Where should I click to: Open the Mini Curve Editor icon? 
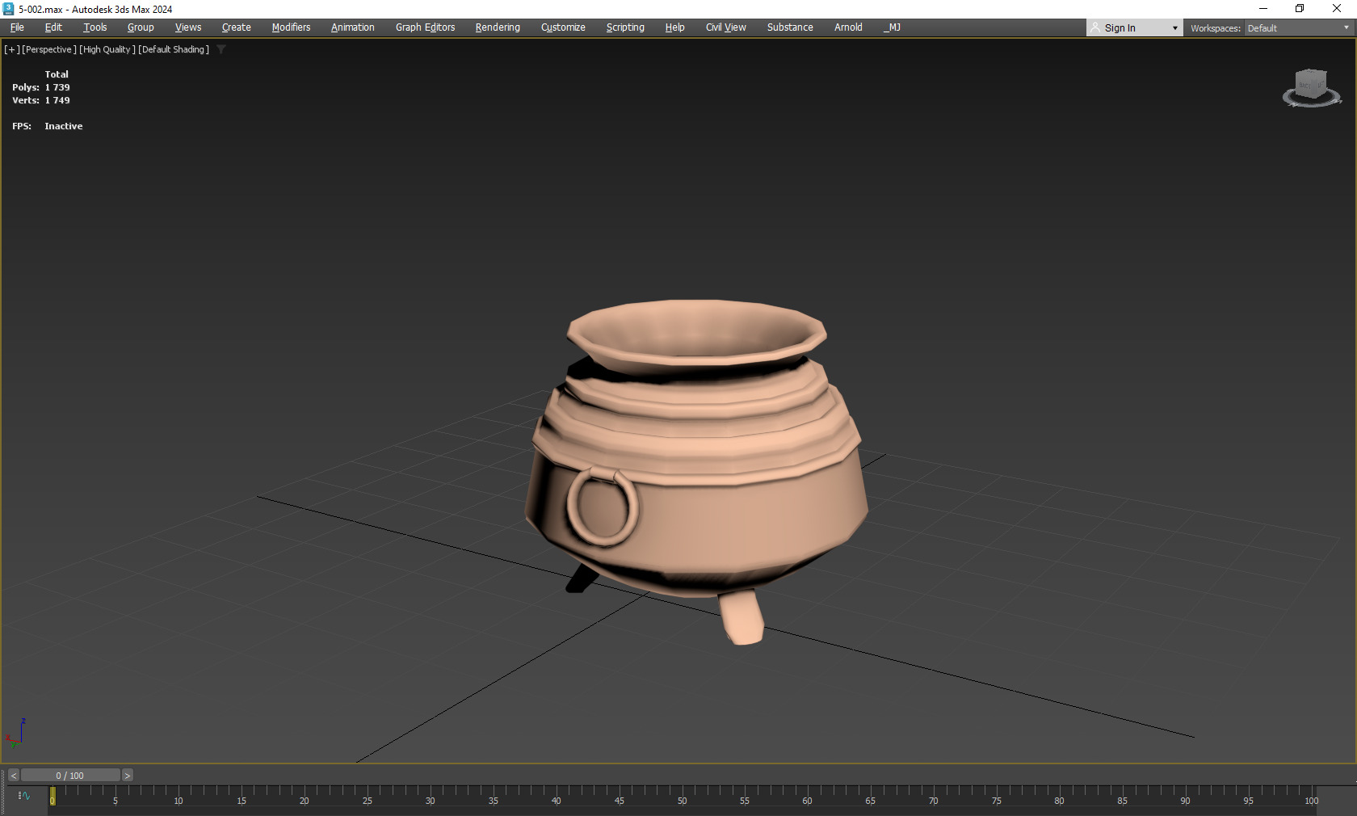(24, 796)
